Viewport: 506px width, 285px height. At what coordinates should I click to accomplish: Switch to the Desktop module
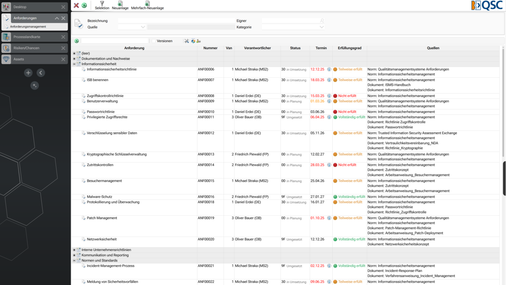click(34, 7)
